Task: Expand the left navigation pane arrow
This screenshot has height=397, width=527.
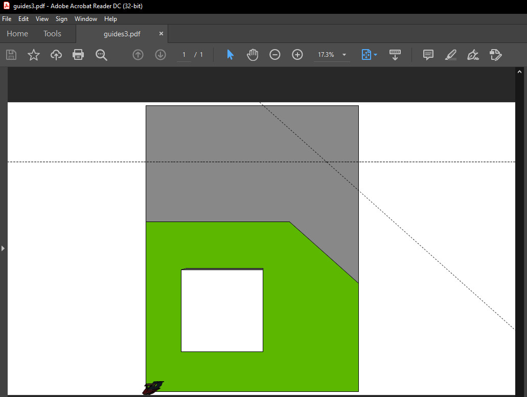Action: [x=3, y=248]
